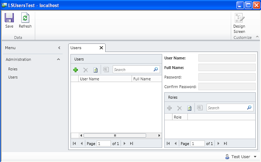
Task: Go to previous page of Roles grid
Action: tap(175, 143)
